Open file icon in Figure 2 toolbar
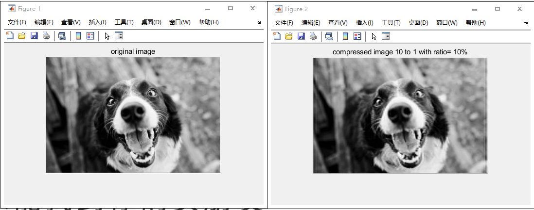The image size is (534, 210). click(x=289, y=36)
